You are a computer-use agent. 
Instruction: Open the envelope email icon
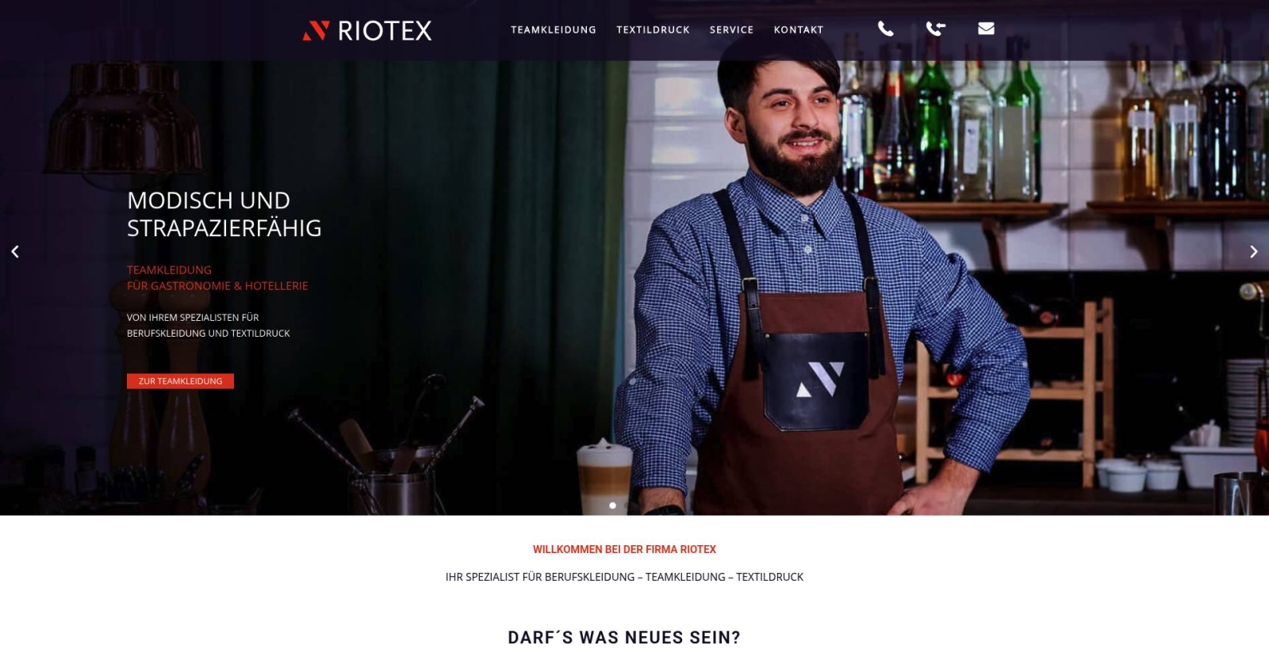tap(986, 29)
